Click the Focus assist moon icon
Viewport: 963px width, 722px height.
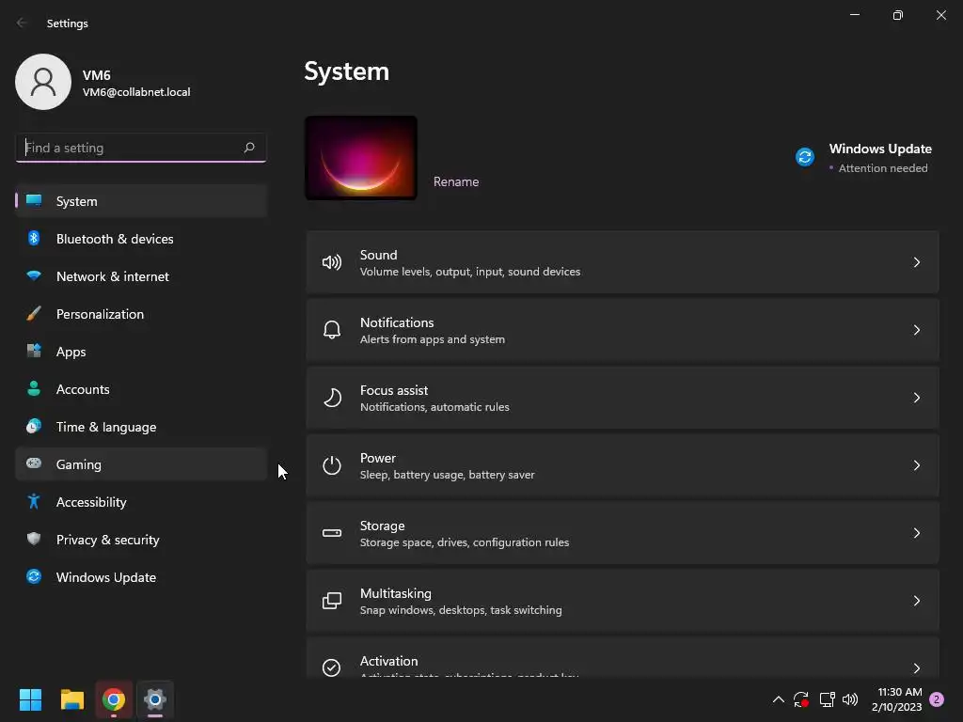tap(332, 398)
